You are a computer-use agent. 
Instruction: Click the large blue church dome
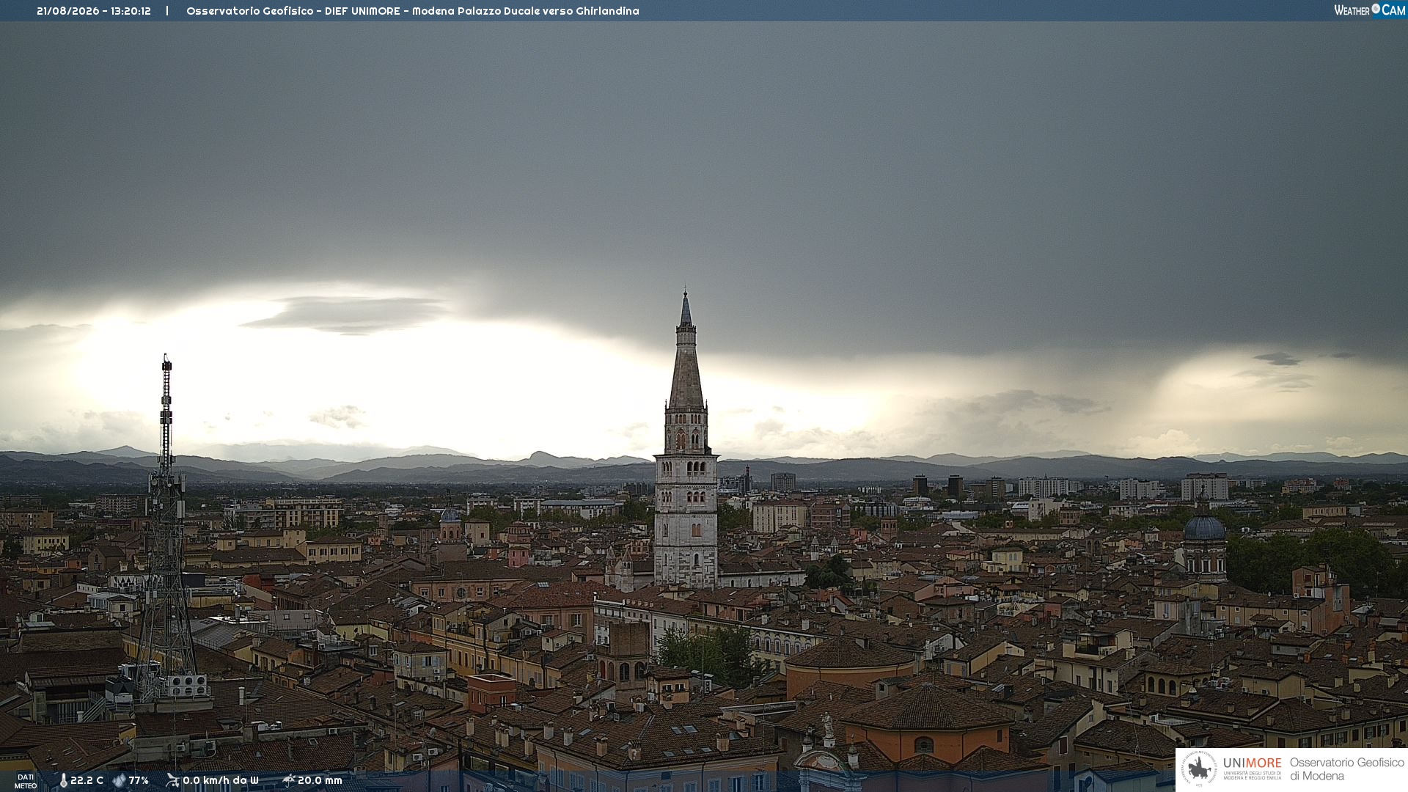click(x=1204, y=527)
